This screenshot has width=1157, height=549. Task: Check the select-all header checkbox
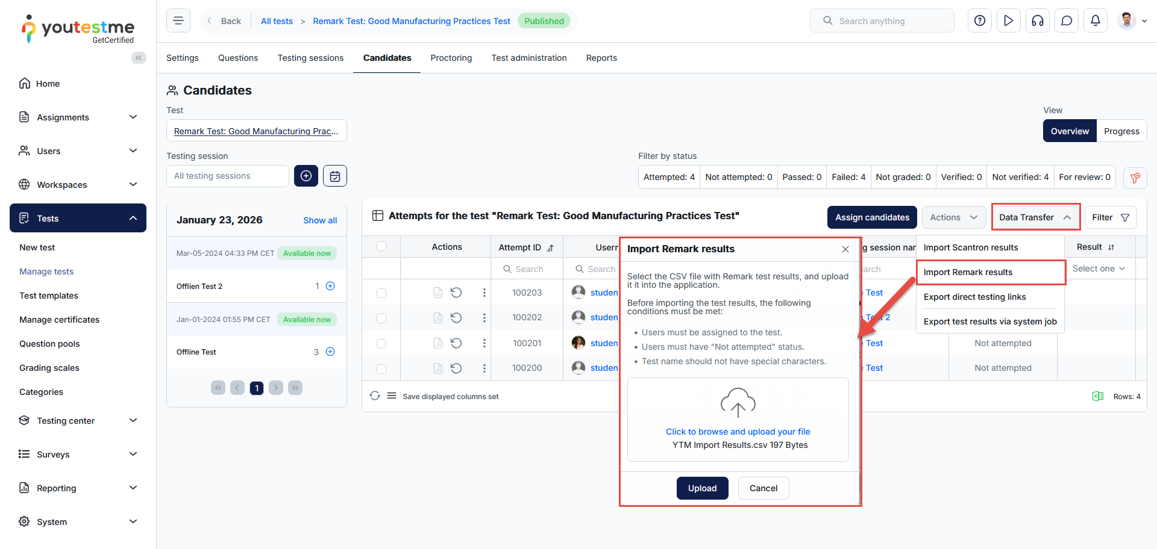coord(381,247)
